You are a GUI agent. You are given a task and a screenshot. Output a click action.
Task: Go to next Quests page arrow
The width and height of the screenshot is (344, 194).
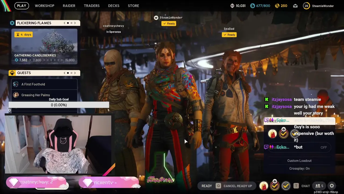pyautogui.click(x=75, y=73)
